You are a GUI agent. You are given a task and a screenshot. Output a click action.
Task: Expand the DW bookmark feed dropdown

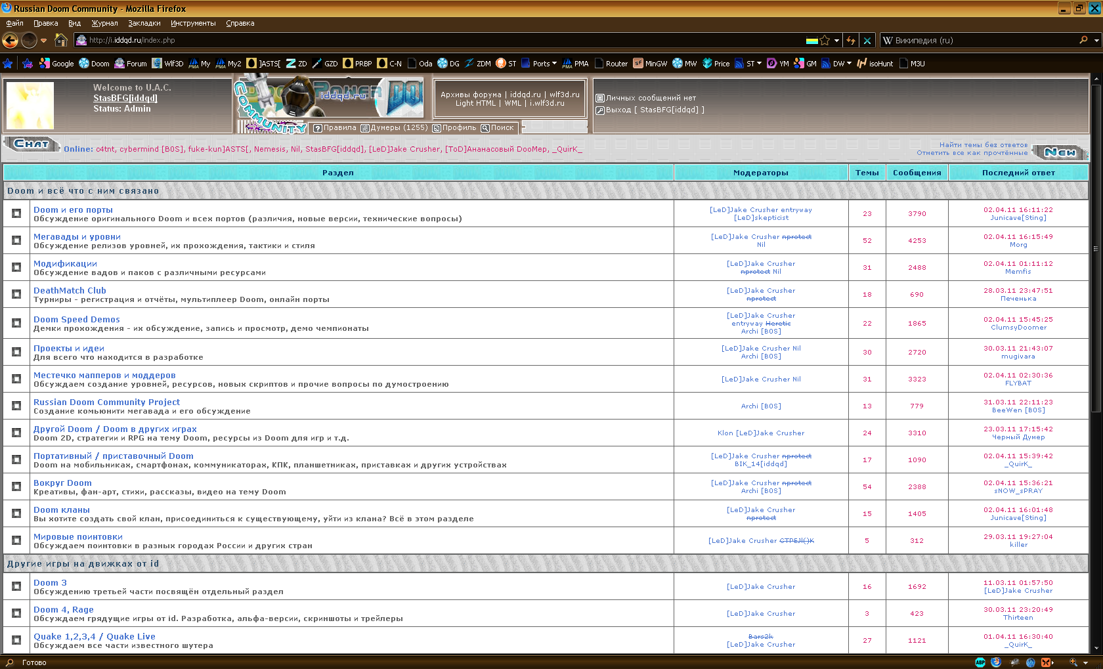pos(849,64)
